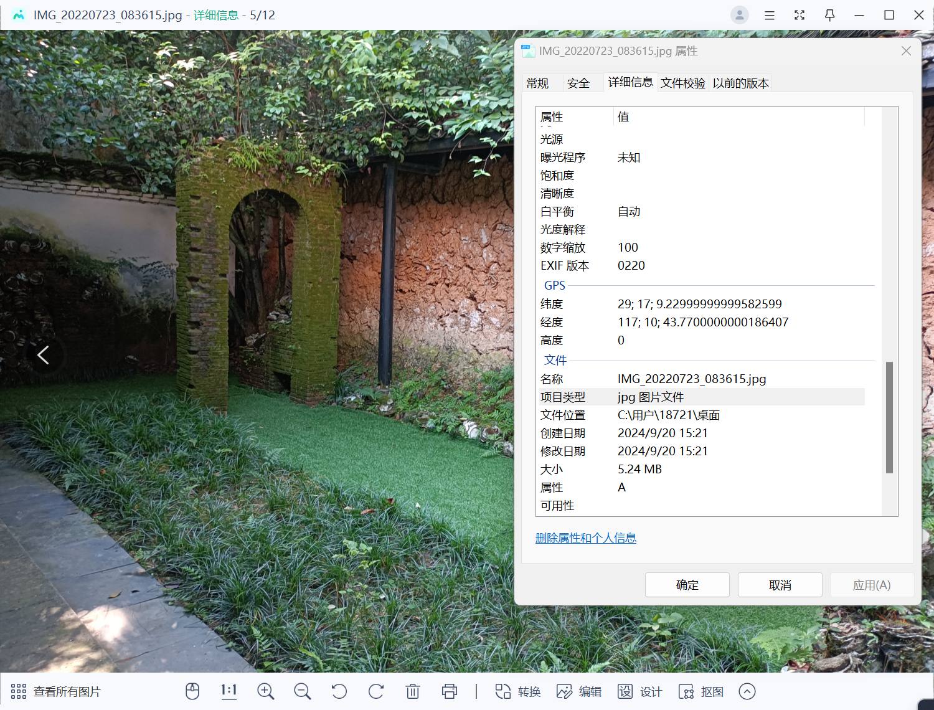Print the current picture

tap(450, 691)
